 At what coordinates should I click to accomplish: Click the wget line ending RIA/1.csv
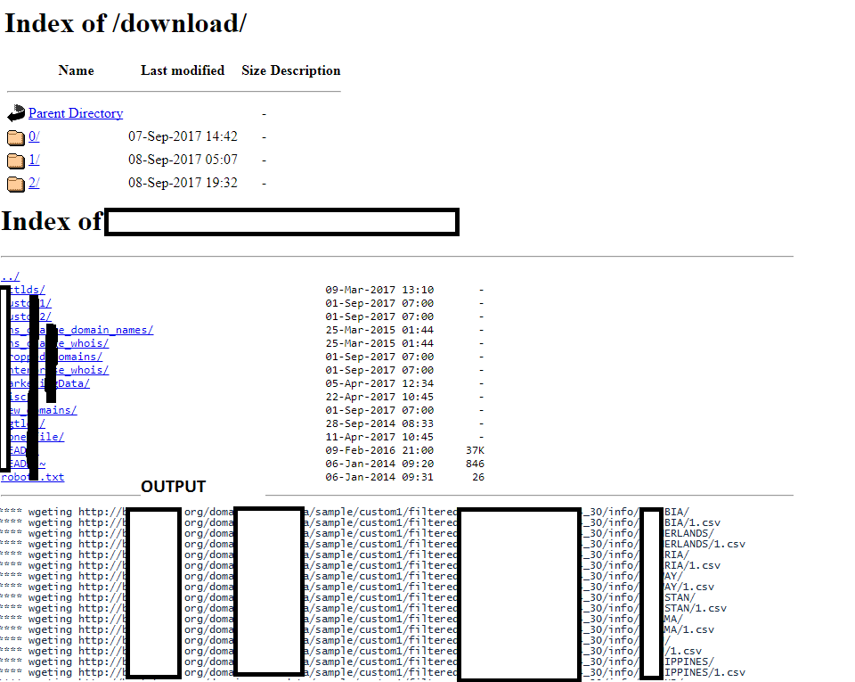click(361, 565)
